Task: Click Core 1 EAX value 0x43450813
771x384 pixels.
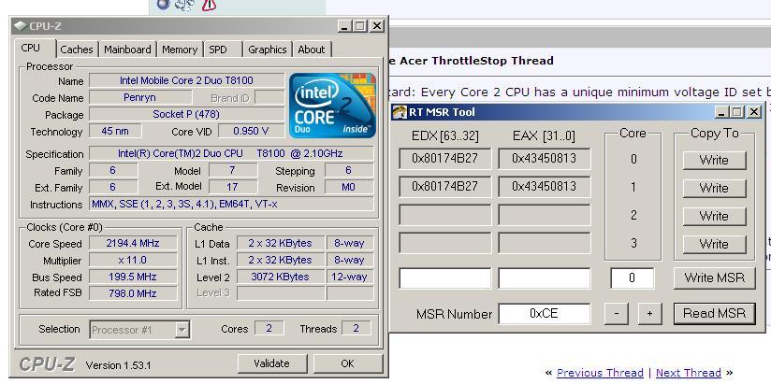Action: click(x=544, y=187)
